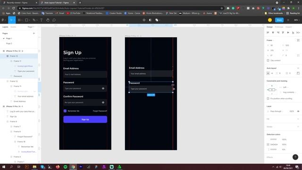
Task: Click the yellow user avatar
Action: (x=270, y=20)
